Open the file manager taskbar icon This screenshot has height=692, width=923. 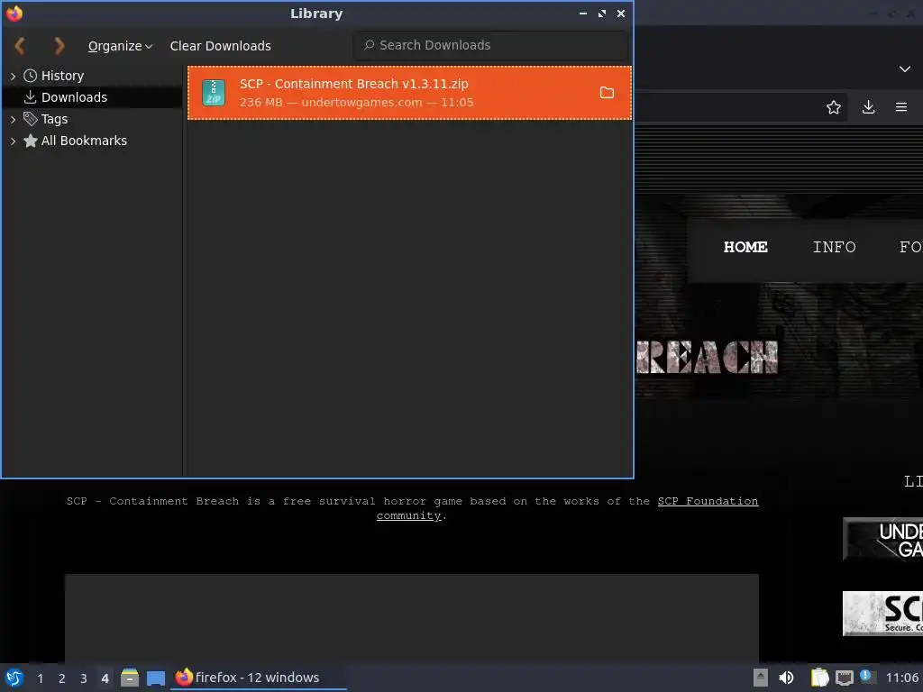pos(130,678)
